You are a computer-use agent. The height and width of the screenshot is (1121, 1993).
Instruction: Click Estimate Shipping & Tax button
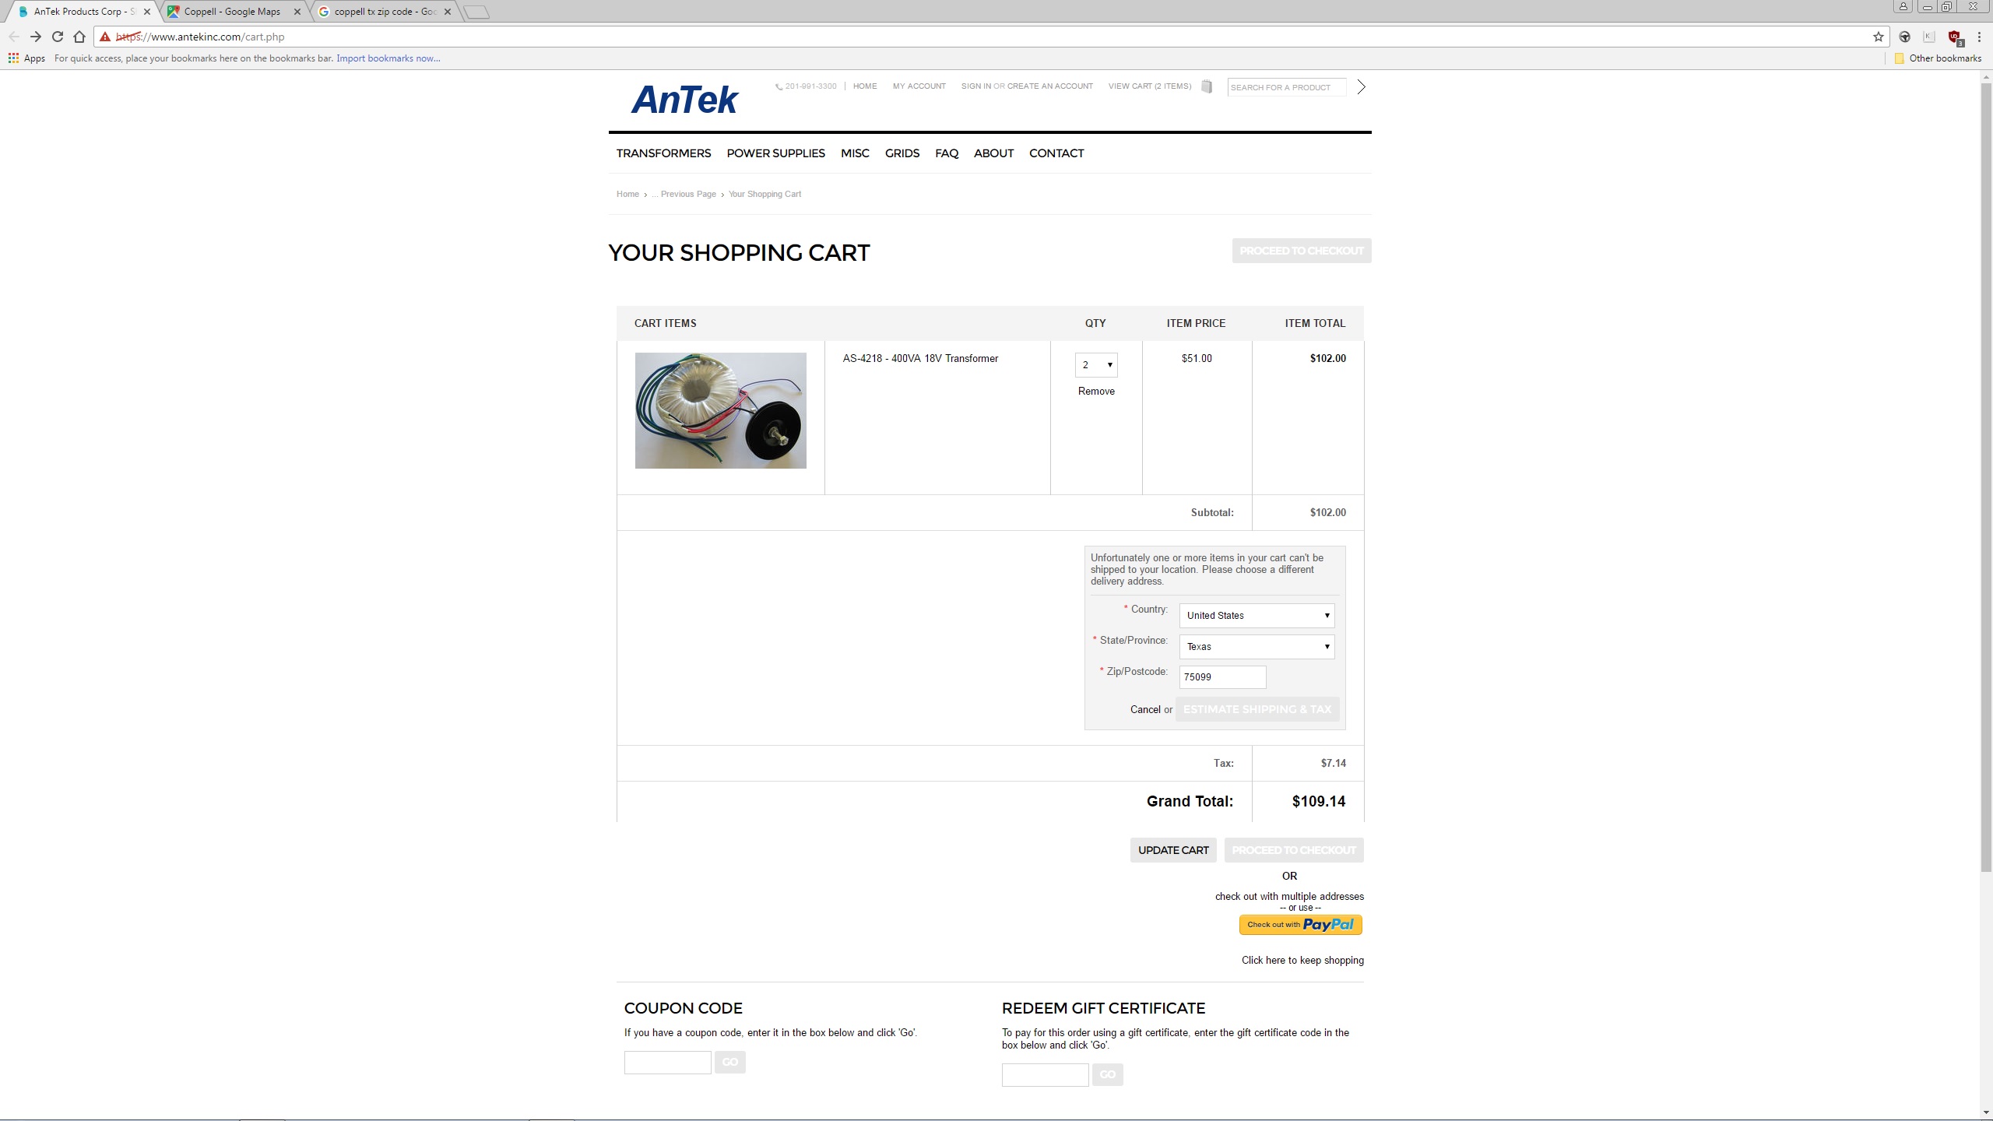tap(1257, 709)
